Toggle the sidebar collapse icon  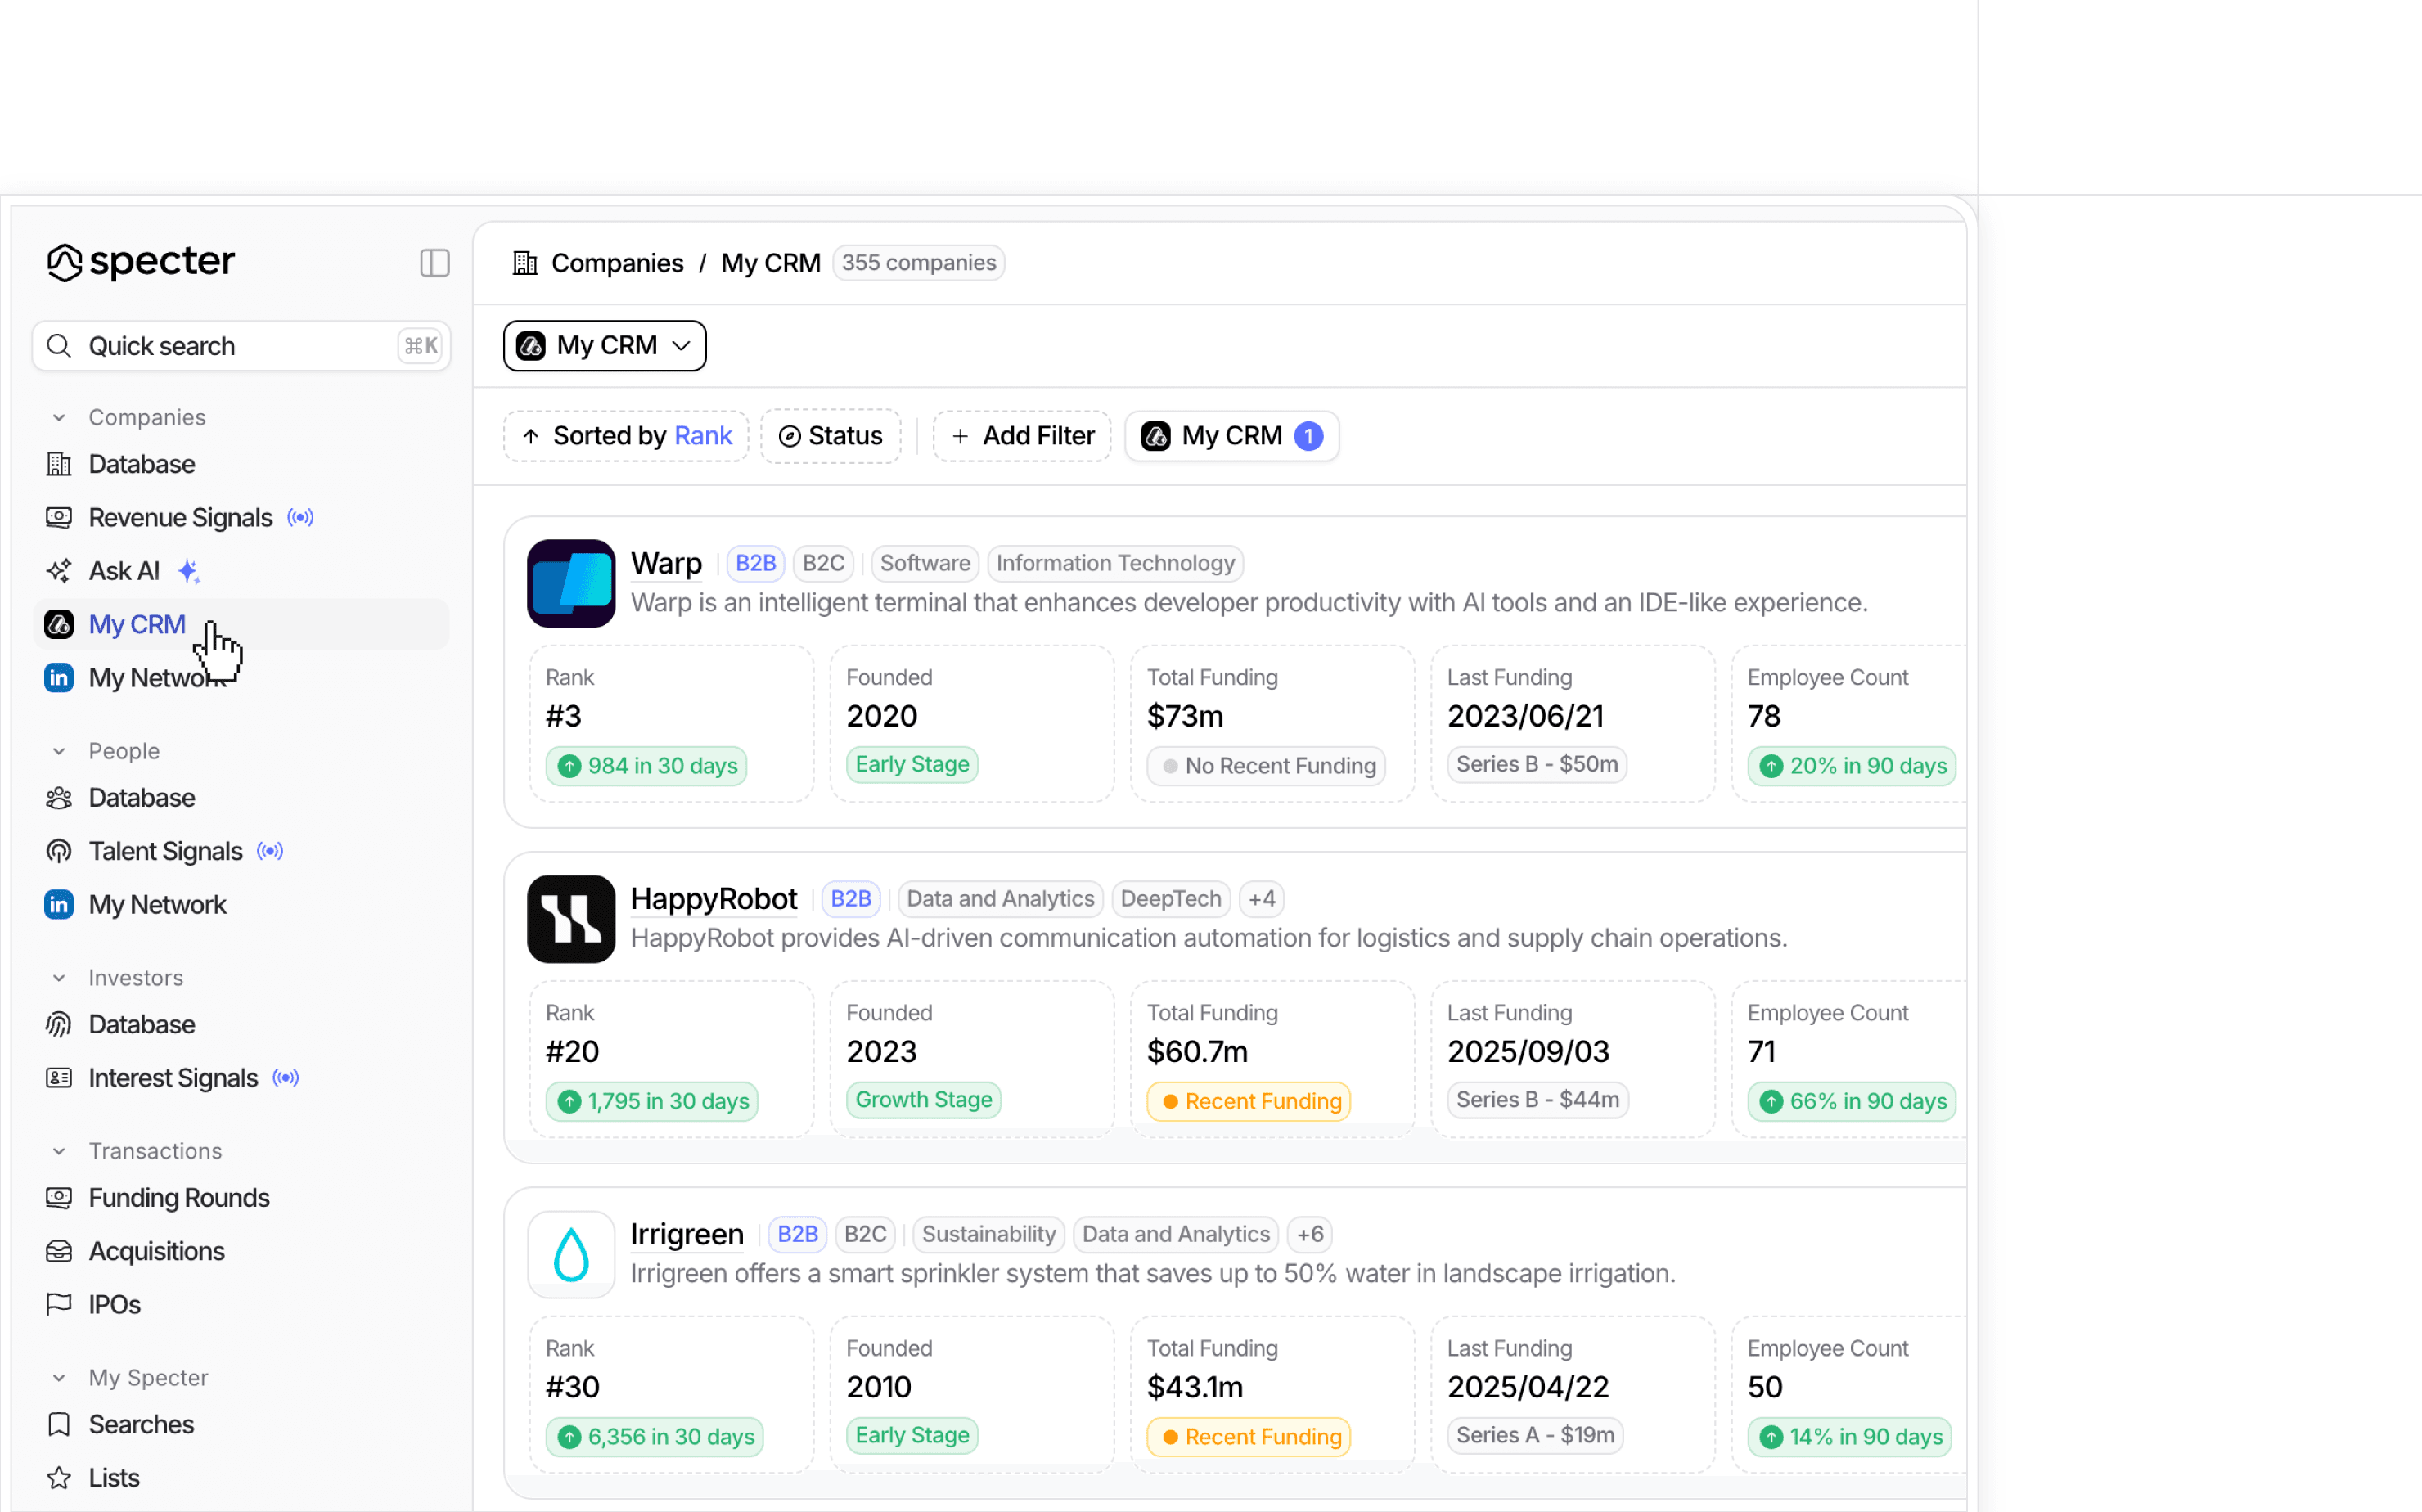434,263
